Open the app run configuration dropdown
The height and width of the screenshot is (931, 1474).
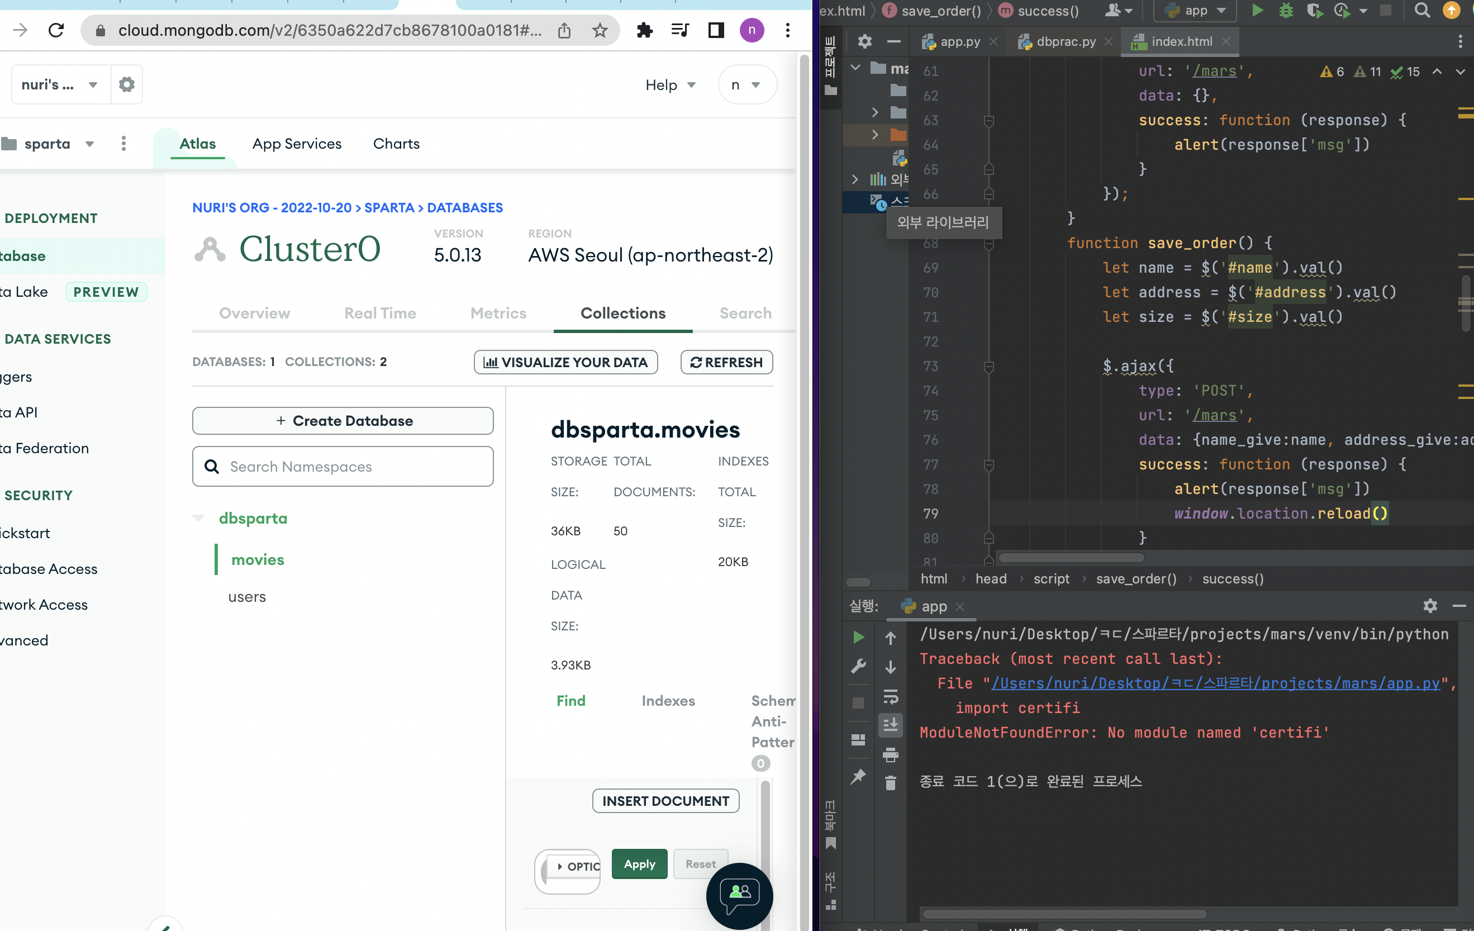[1195, 11]
